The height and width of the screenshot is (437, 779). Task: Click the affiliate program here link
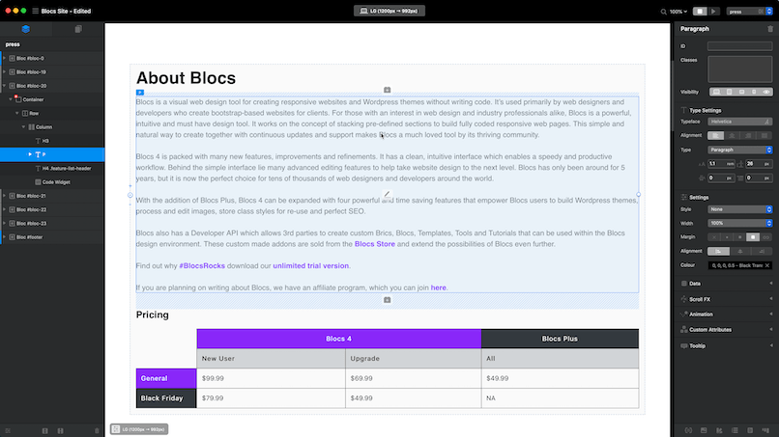(x=438, y=287)
